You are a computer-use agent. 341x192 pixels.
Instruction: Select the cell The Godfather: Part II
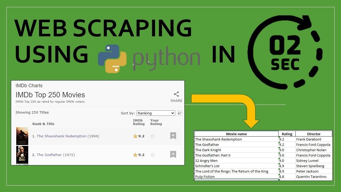click(x=237, y=155)
